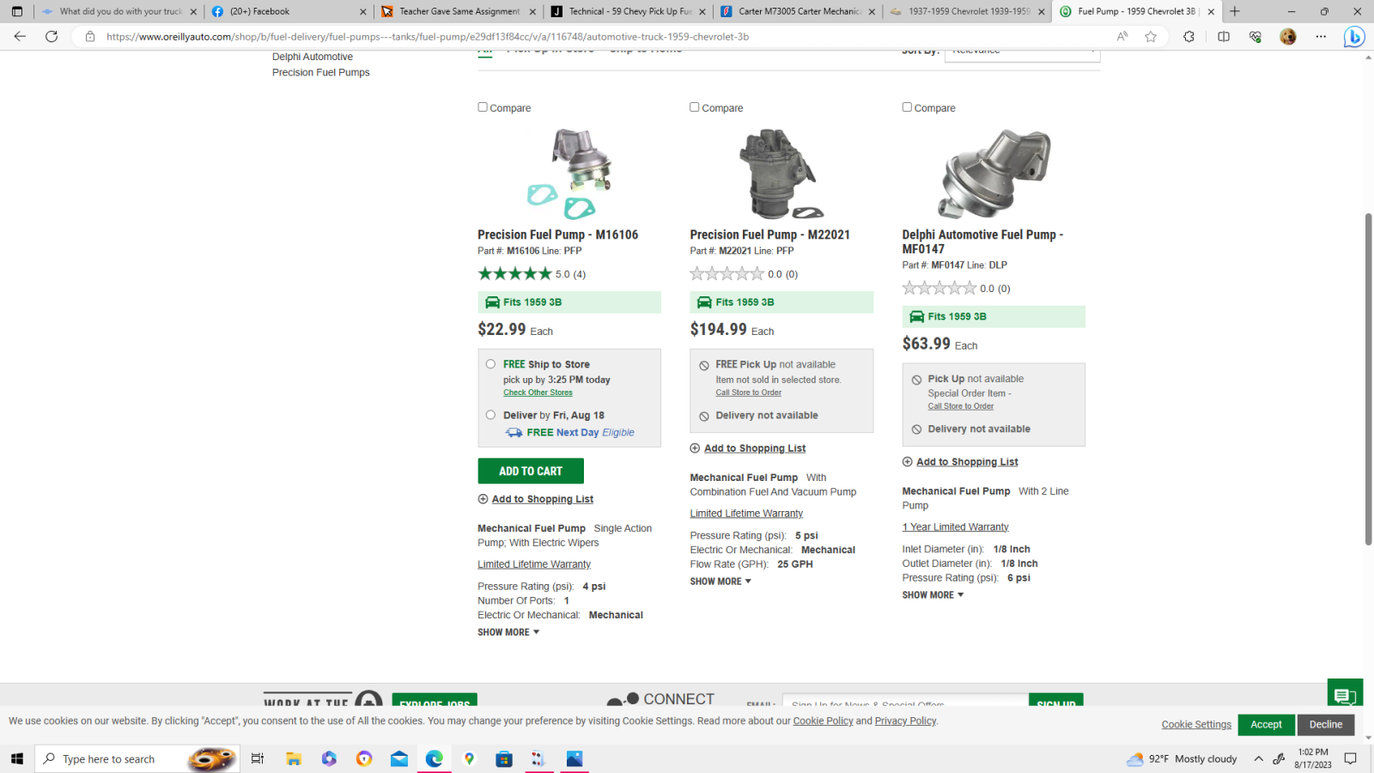Reload the current page
Screen dimensions: 1374x773
pyautogui.click(x=52, y=36)
